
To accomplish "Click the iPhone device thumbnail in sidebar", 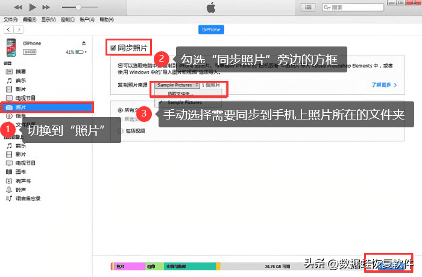I will [11, 48].
